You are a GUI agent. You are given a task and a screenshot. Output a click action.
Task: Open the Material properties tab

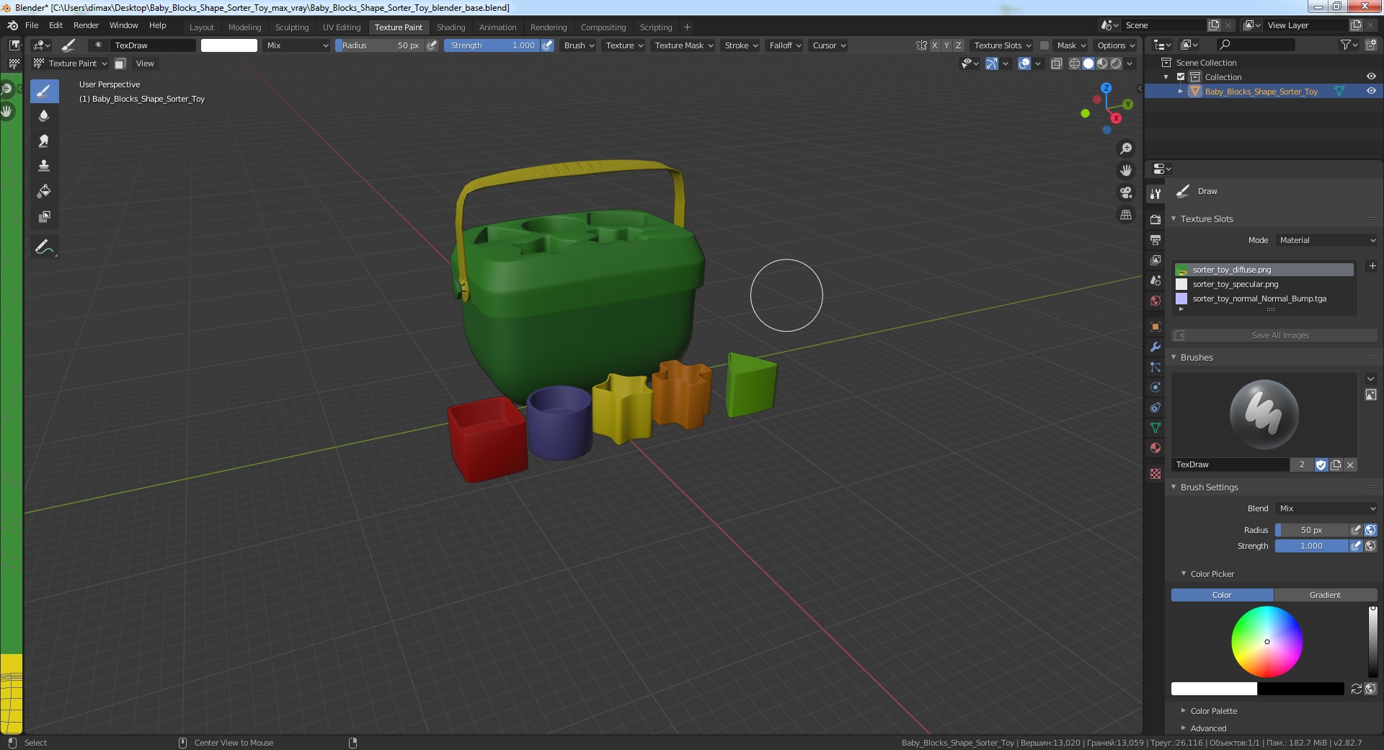1155,448
